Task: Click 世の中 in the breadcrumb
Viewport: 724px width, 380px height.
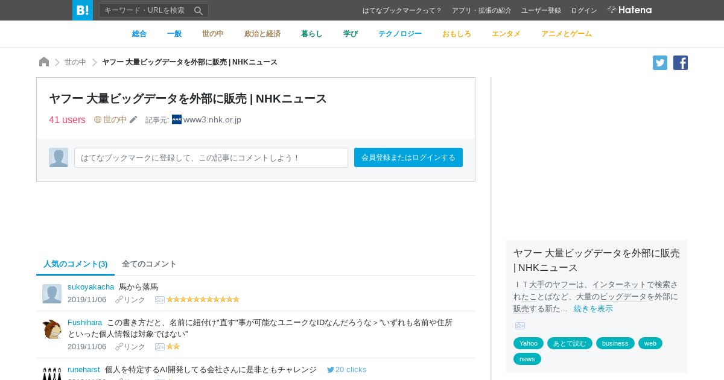Action: click(75, 62)
